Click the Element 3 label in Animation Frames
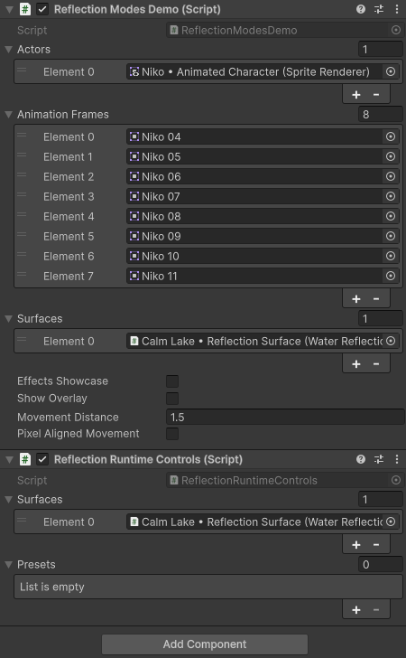Image resolution: width=406 pixels, height=658 pixels. tap(69, 196)
